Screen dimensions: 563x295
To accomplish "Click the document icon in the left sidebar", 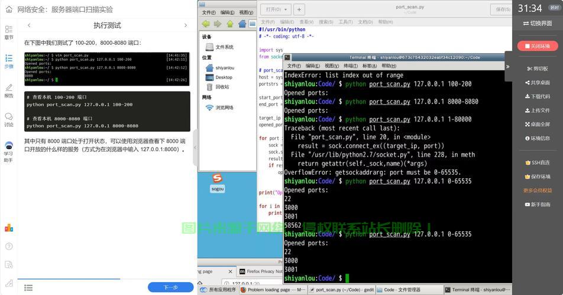I will coord(9,264).
